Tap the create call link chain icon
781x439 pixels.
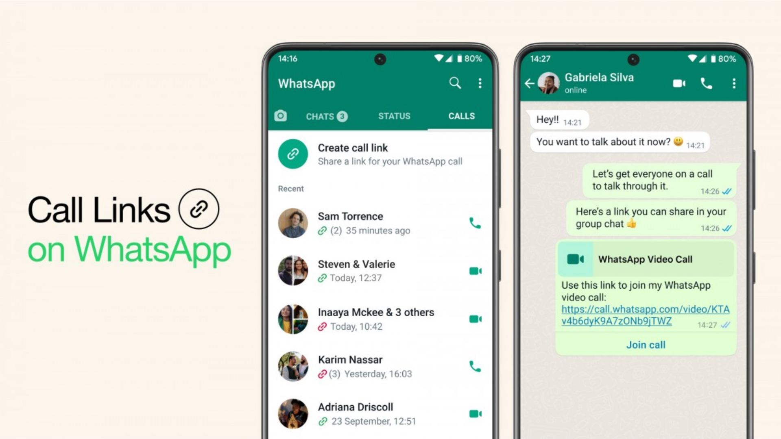point(292,154)
